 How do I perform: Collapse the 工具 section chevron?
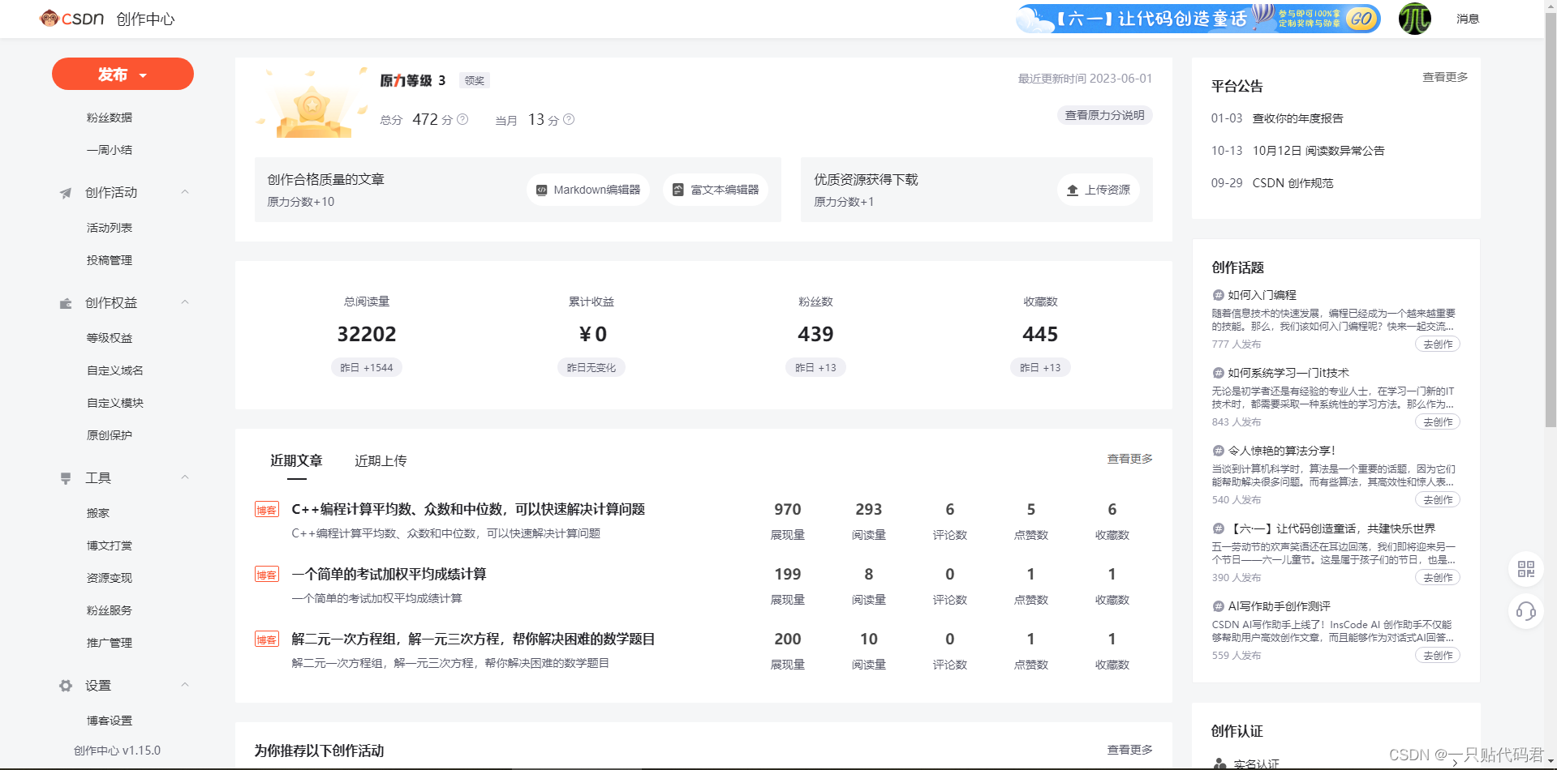tap(185, 477)
